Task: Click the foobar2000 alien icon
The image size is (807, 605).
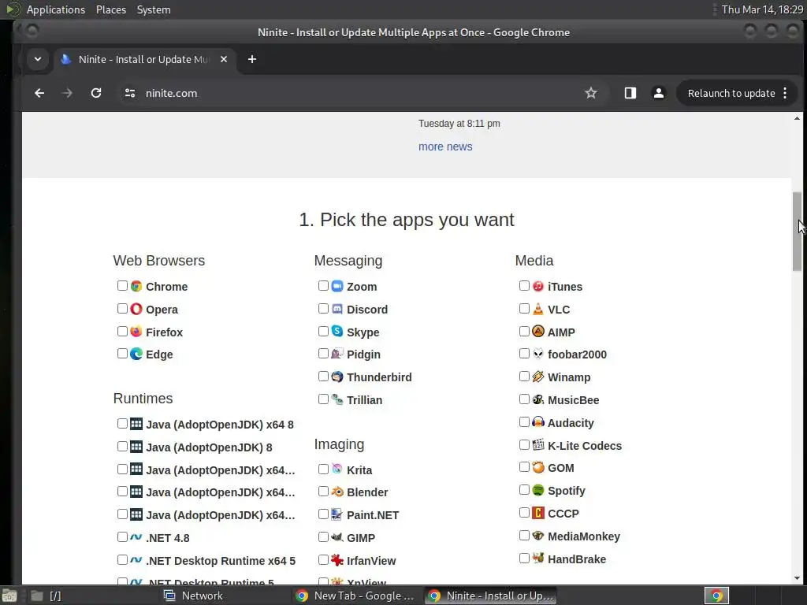Action: coord(538,354)
